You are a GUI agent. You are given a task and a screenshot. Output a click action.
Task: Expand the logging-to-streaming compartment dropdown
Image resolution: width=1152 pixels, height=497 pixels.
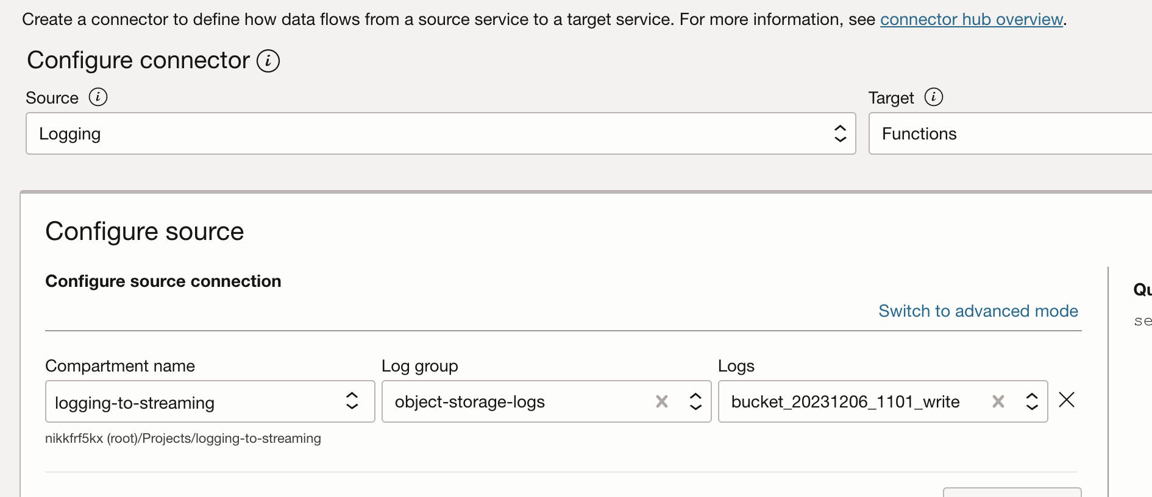195,402
